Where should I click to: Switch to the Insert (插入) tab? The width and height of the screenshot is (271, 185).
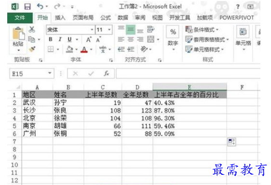click(60, 18)
